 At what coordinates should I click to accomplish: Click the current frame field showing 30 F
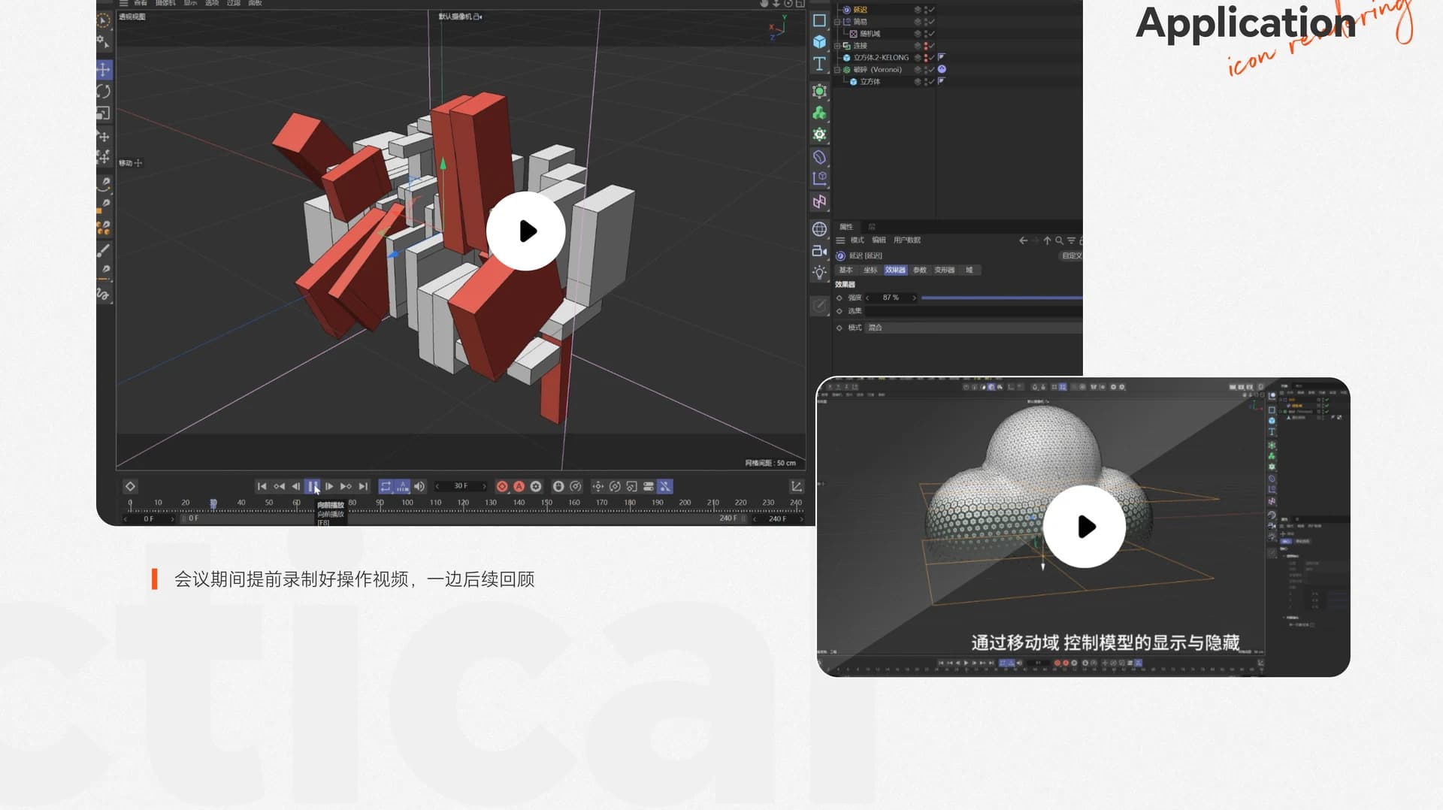(x=461, y=487)
